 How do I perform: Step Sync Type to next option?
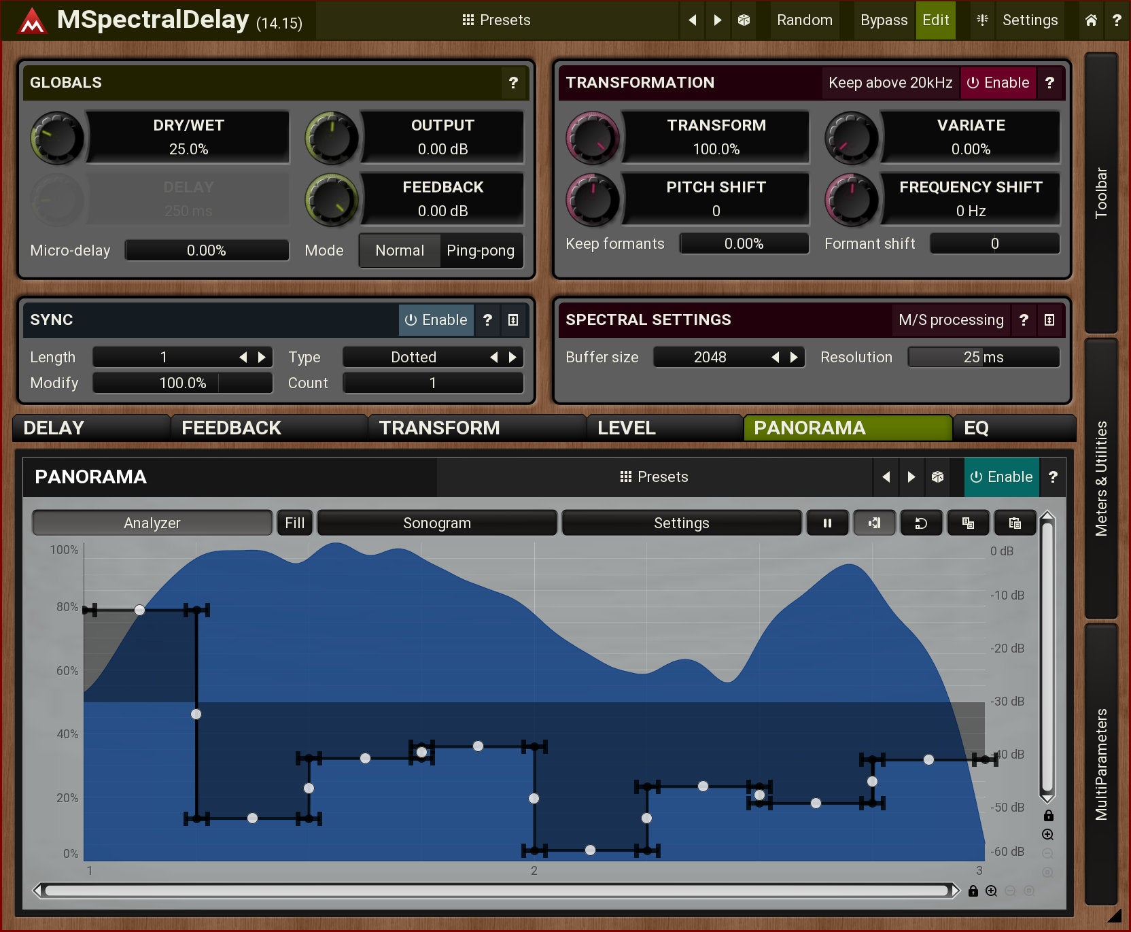click(x=513, y=358)
